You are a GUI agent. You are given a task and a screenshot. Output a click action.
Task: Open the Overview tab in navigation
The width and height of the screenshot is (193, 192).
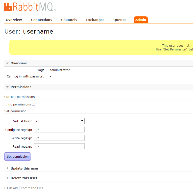14,20
